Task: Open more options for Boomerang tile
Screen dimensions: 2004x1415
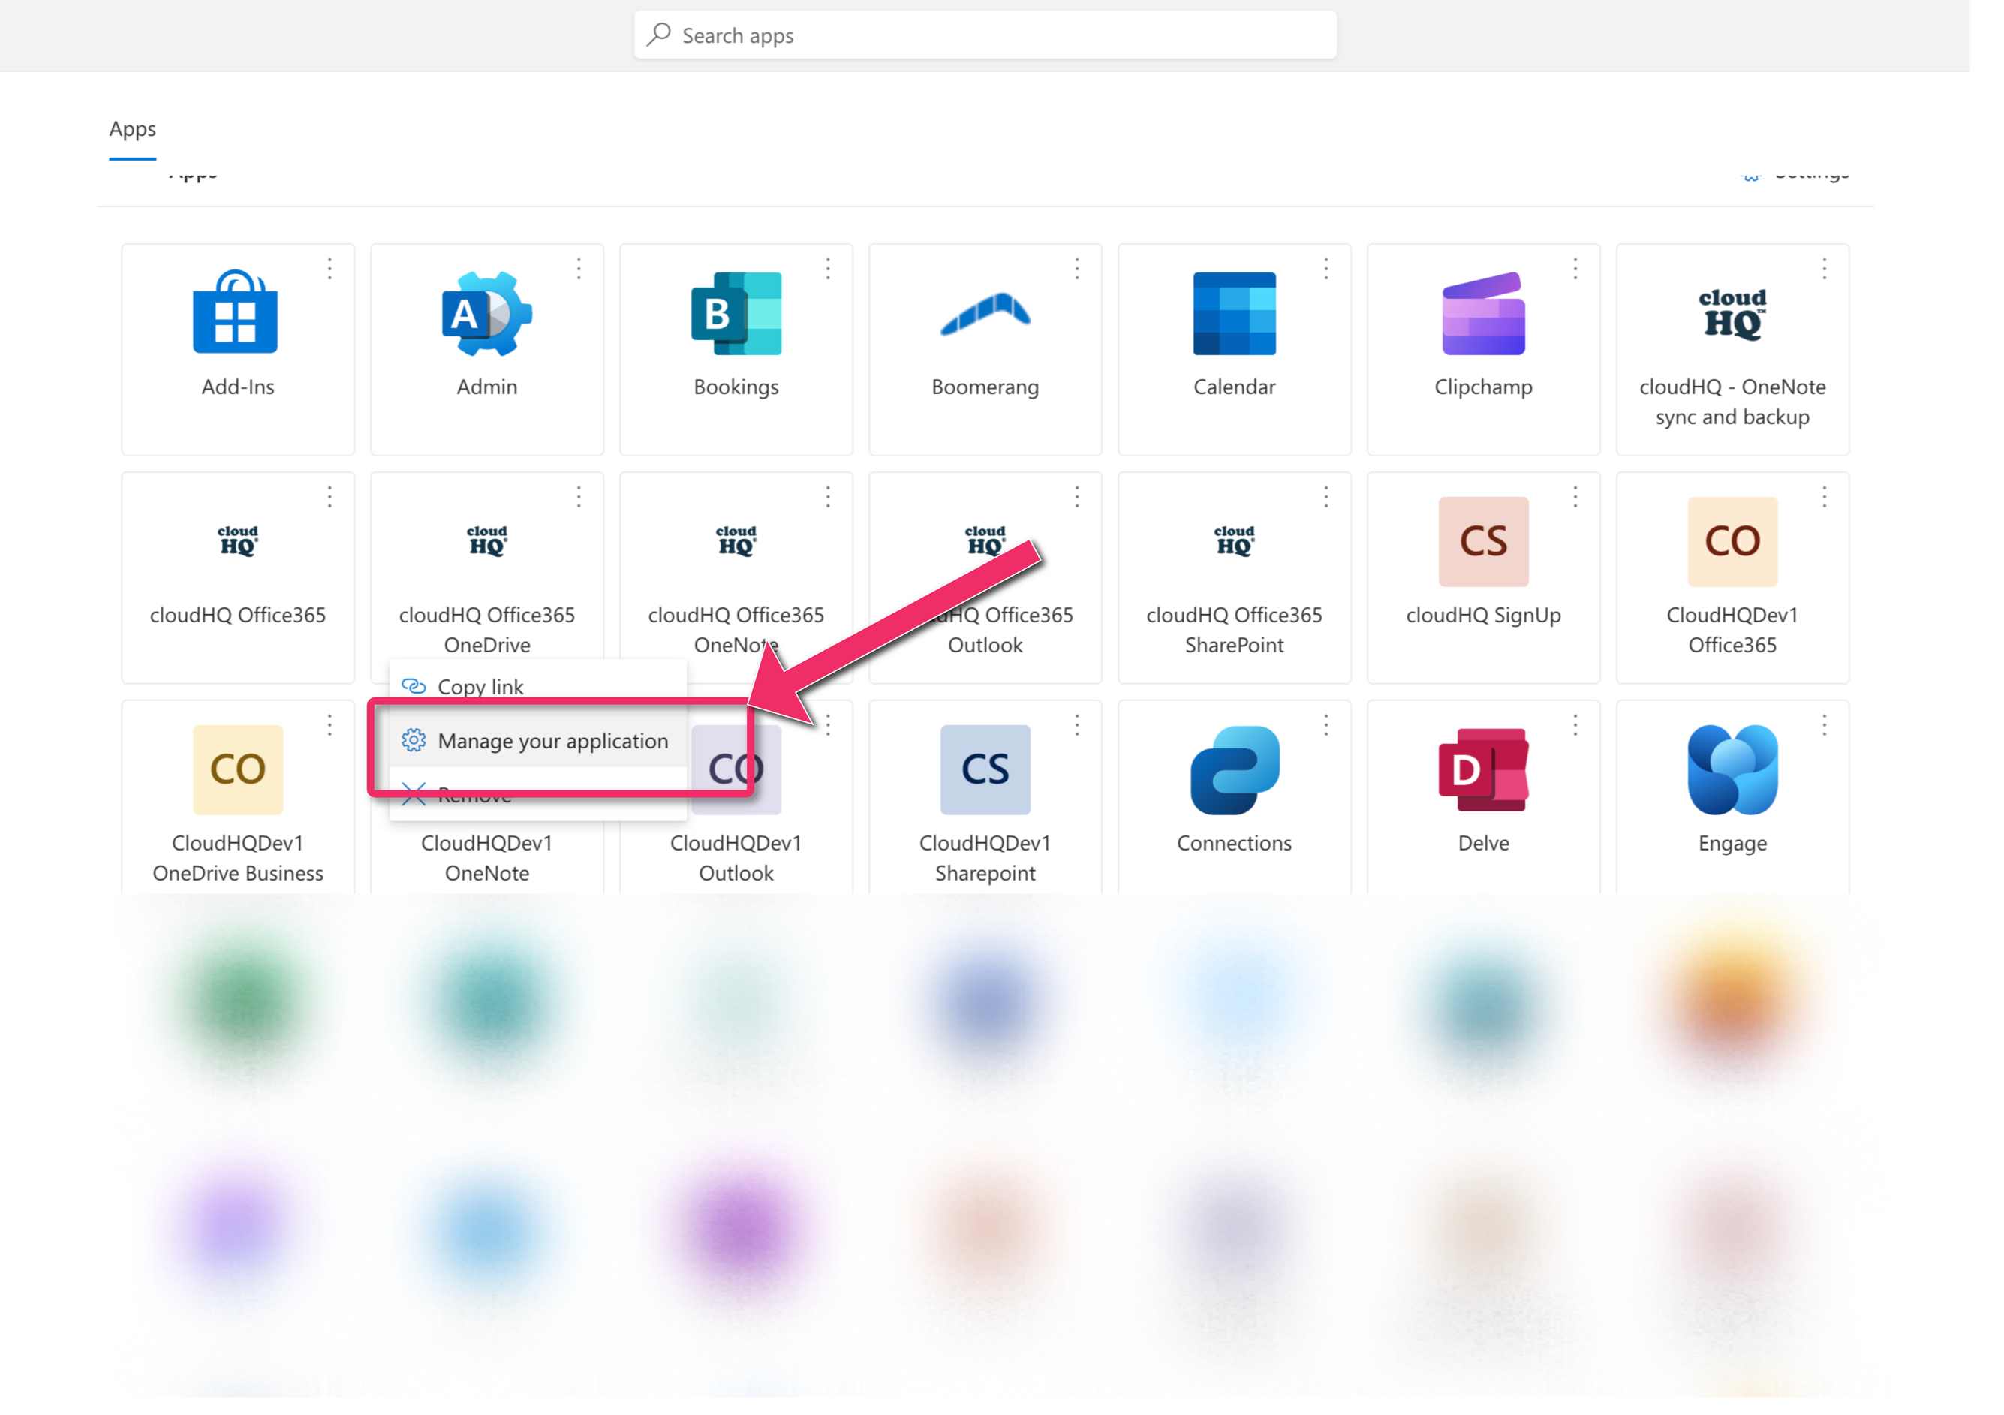Action: [1077, 269]
